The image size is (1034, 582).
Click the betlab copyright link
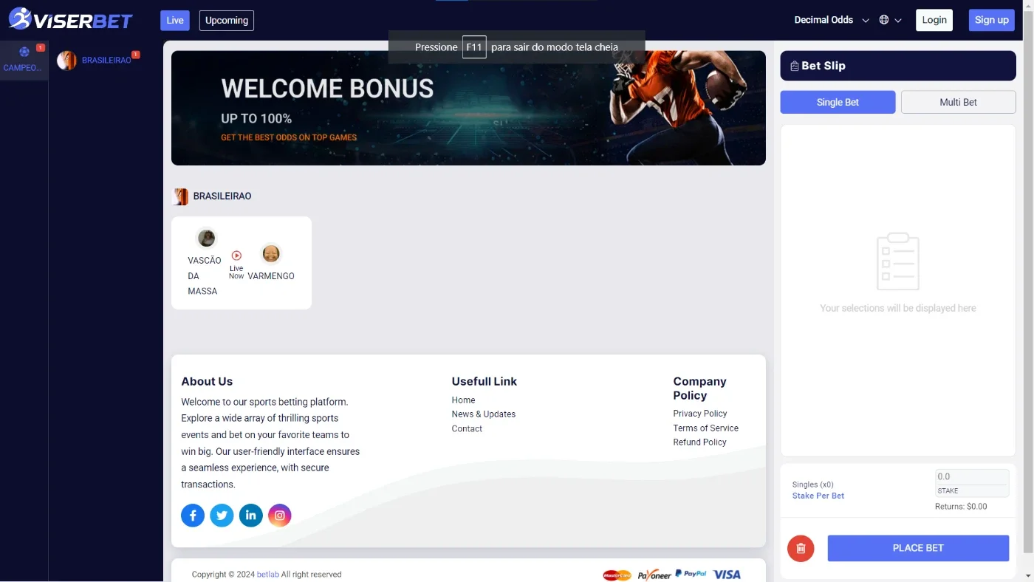[267, 575]
